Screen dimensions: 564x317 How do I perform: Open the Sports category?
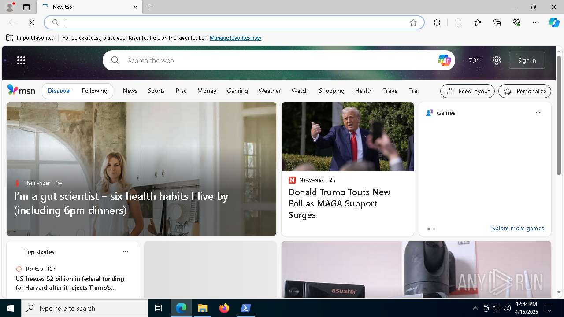point(156,91)
